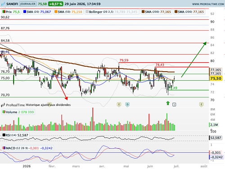Click the ProRealTime icon above volume panel
This screenshot has height=169, width=225.
(x=3, y=105)
